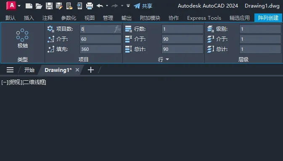
Task: Close the Drawing1* tab
Action: [77, 70]
